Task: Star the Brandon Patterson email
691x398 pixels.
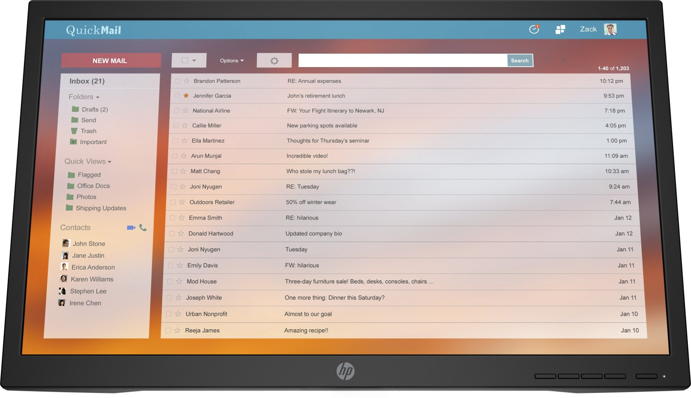Action: click(187, 81)
